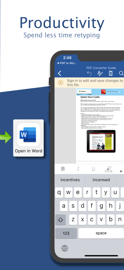The height and width of the screenshot is (270, 124).
Task: Tap the sign in to edit message
Action: coord(95,83)
